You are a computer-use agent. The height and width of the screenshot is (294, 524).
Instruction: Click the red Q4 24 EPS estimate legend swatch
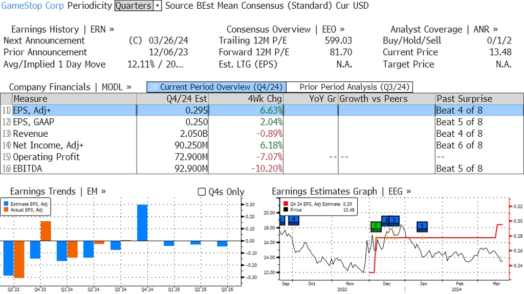pyautogui.click(x=286, y=204)
